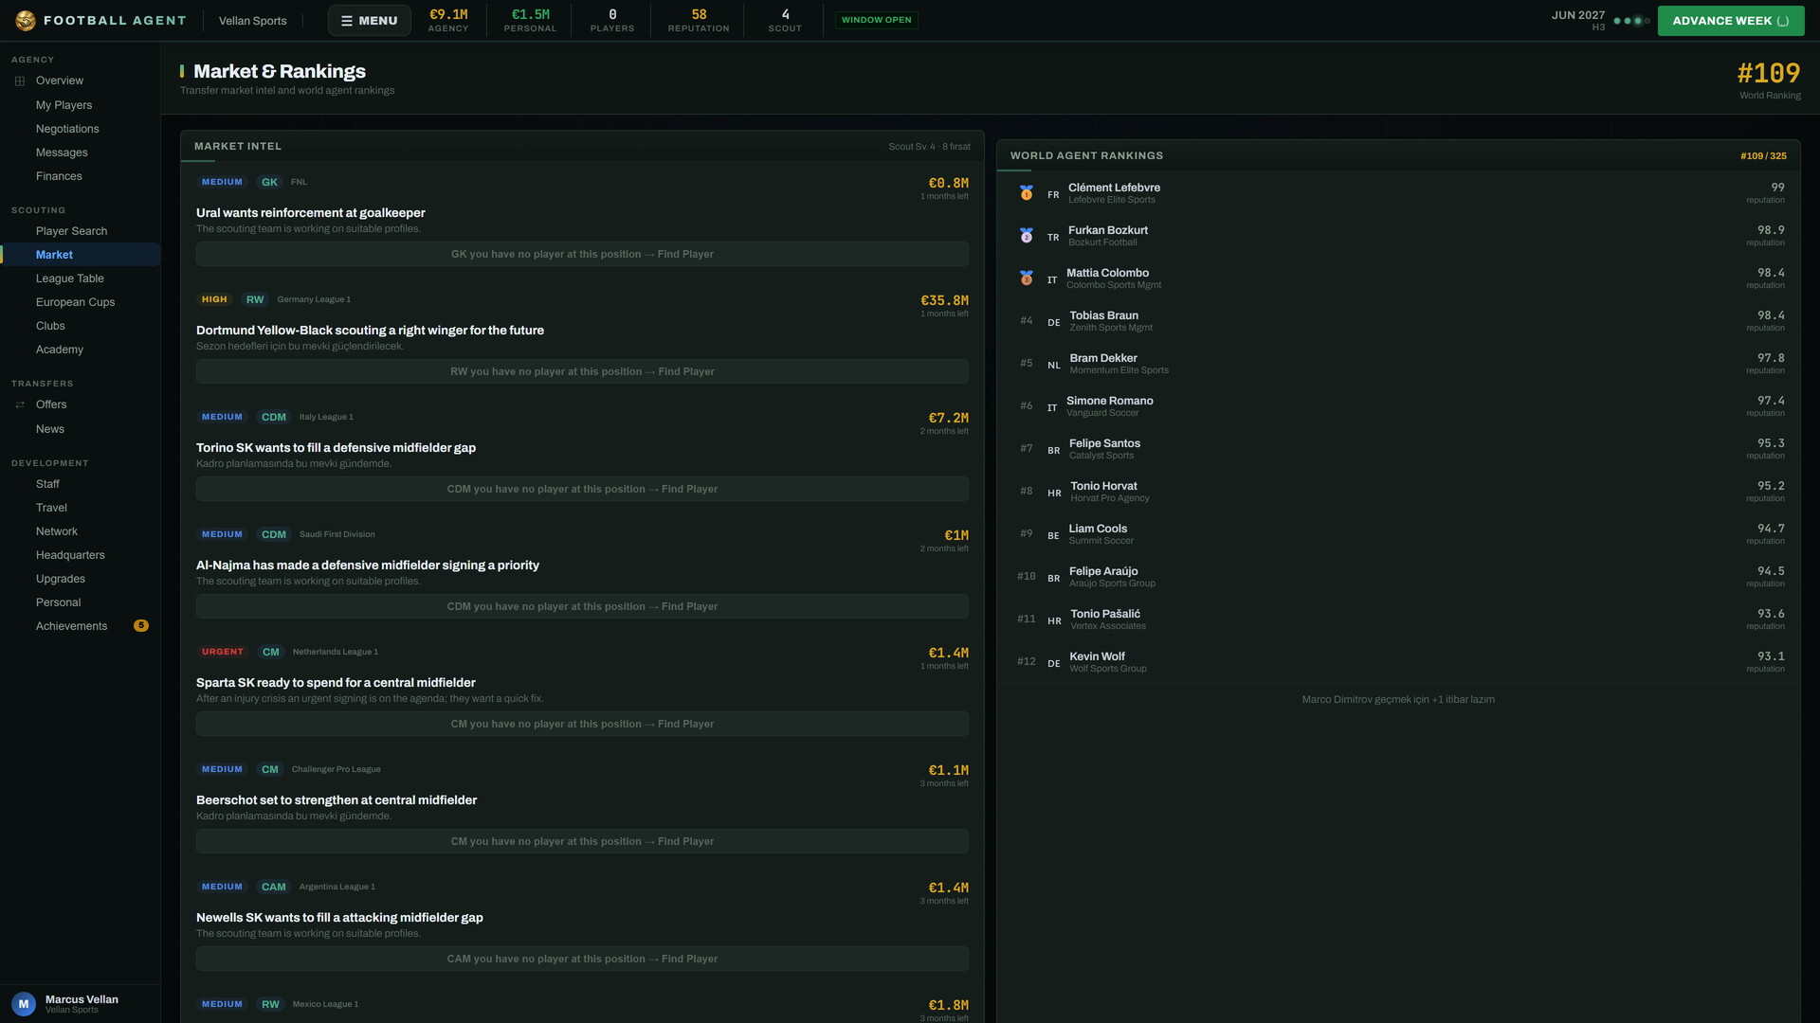Click Furkan Bozkurt's silver medal icon
Viewport: 1820px width, 1023px height.
tap(1026, 235)
